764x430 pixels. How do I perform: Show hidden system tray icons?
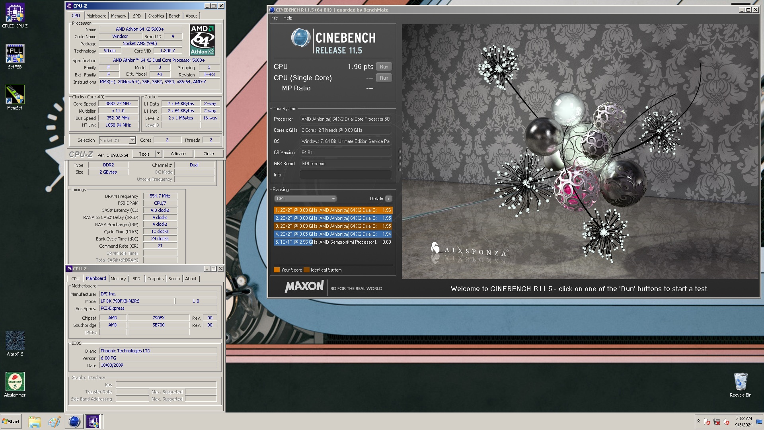[698, 421]
